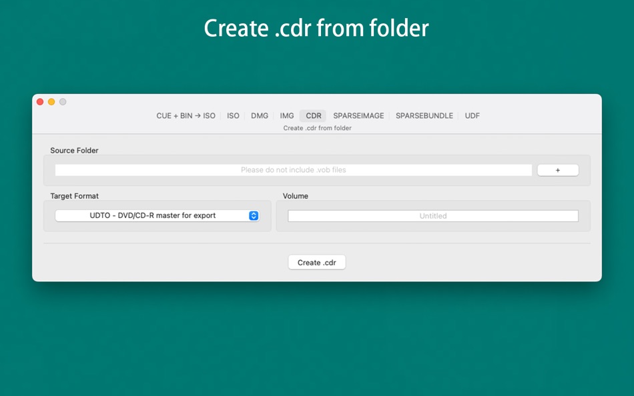Open the SPARSEBUNDLE tab
Screen dimensions: 634x396
(x=424, y=116)
